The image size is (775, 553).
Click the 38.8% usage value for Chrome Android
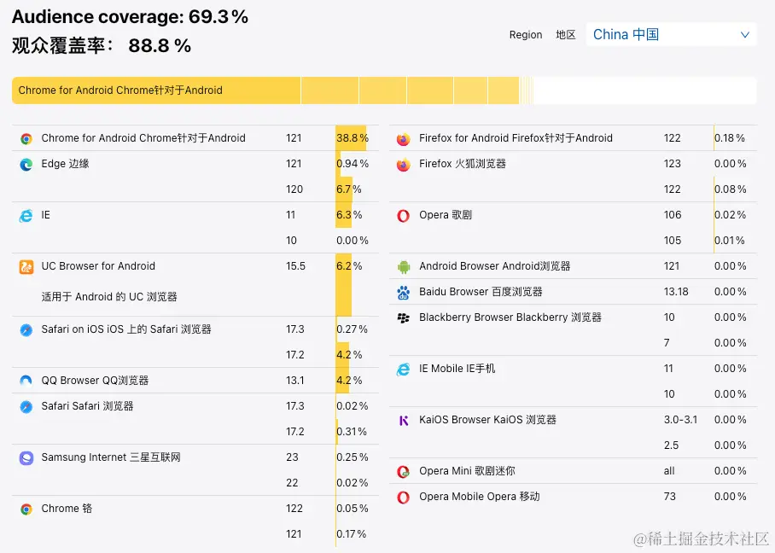(352, 138)
